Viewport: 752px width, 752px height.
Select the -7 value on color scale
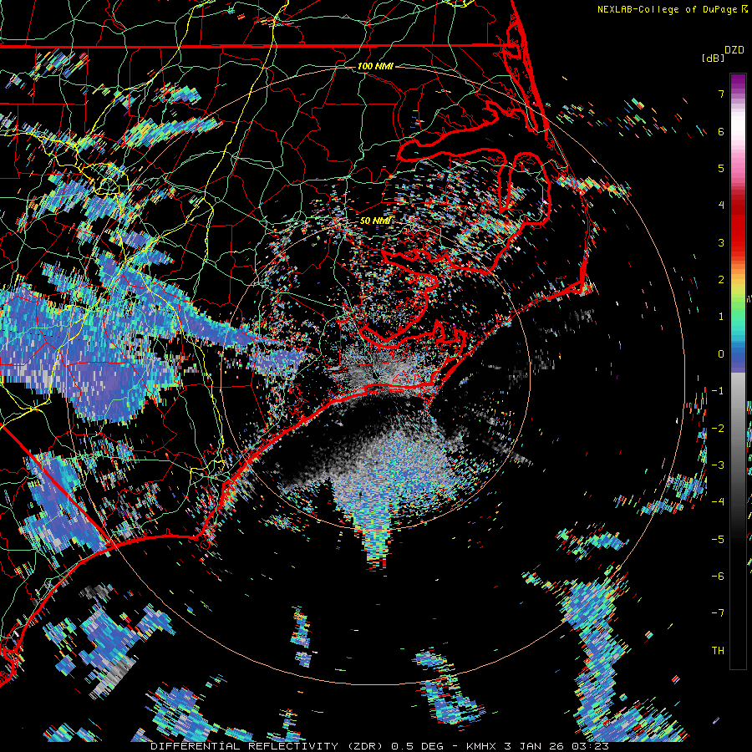pos(718,613)
